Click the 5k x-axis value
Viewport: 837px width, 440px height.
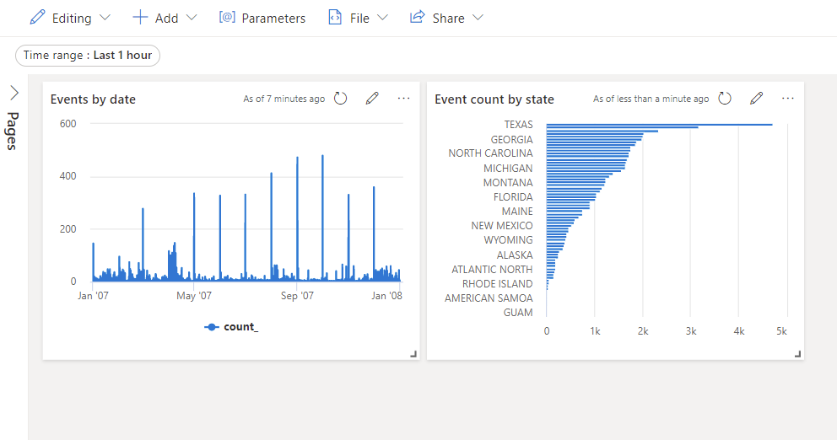pyautogui.click(x=781, y=331)
